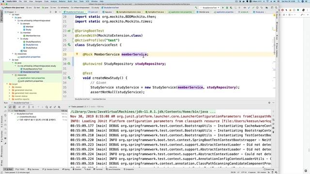Open the Build menu
Image resolution: width=310 pixels, height=174 pixels.
tap(70, 1)
